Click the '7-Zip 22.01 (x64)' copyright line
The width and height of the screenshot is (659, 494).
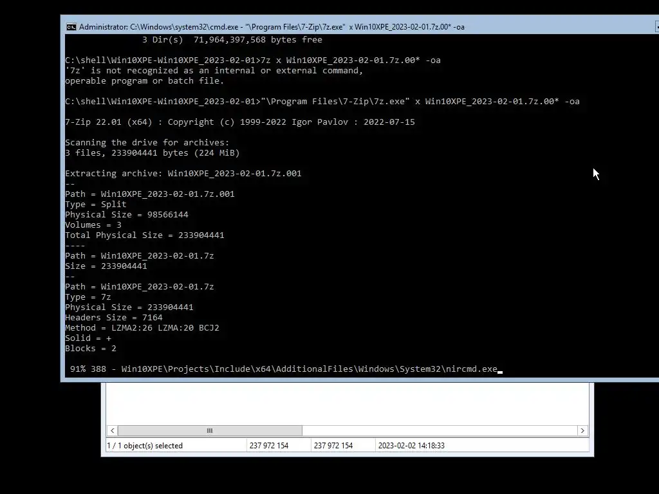[x=240, y=122]
